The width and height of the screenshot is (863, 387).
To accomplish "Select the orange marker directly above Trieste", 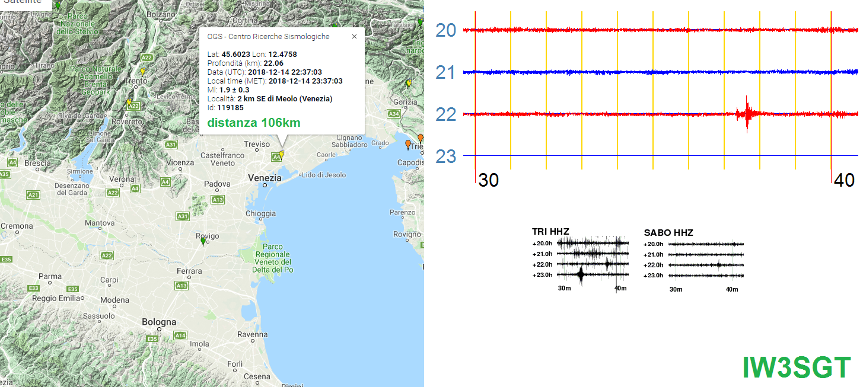I will [421, 138].
